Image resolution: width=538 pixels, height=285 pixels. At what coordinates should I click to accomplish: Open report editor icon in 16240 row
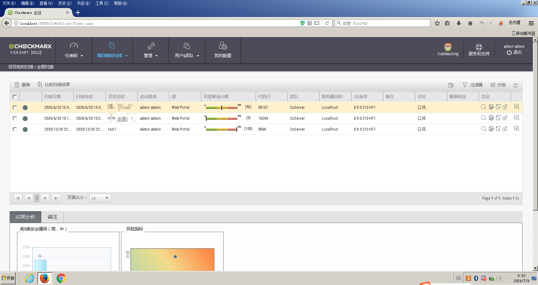click(491, 118)
